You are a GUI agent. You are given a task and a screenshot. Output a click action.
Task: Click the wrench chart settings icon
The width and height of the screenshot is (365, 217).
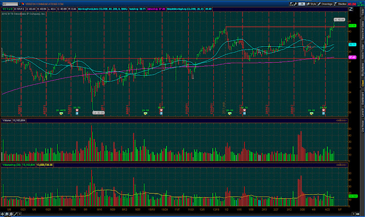296,4
